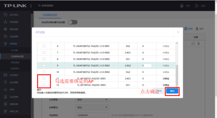
Task: Click the AP管理 antenna icon
Action: point(5,44)
